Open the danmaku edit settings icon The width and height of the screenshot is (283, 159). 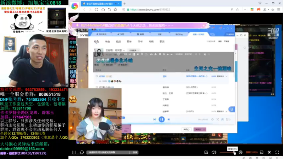[x=206, y=152]
